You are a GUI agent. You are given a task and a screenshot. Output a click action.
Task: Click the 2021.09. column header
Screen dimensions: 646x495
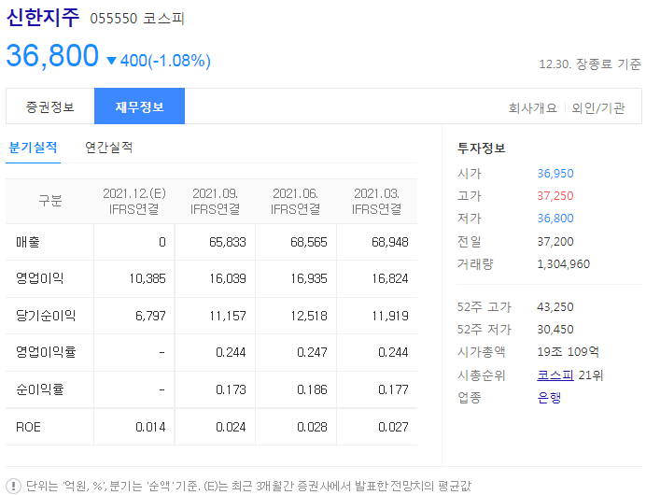(x=215, y=201)
